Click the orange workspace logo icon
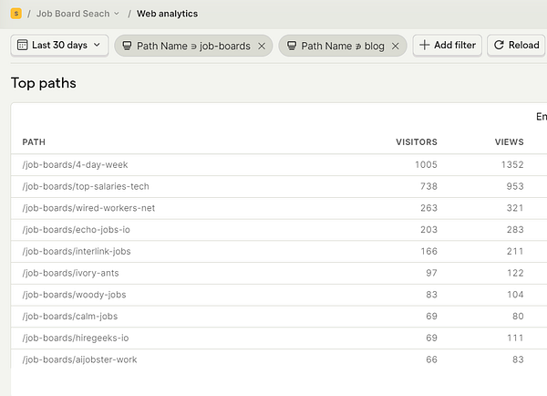This screenshot has width=547, height=396. 16,14
